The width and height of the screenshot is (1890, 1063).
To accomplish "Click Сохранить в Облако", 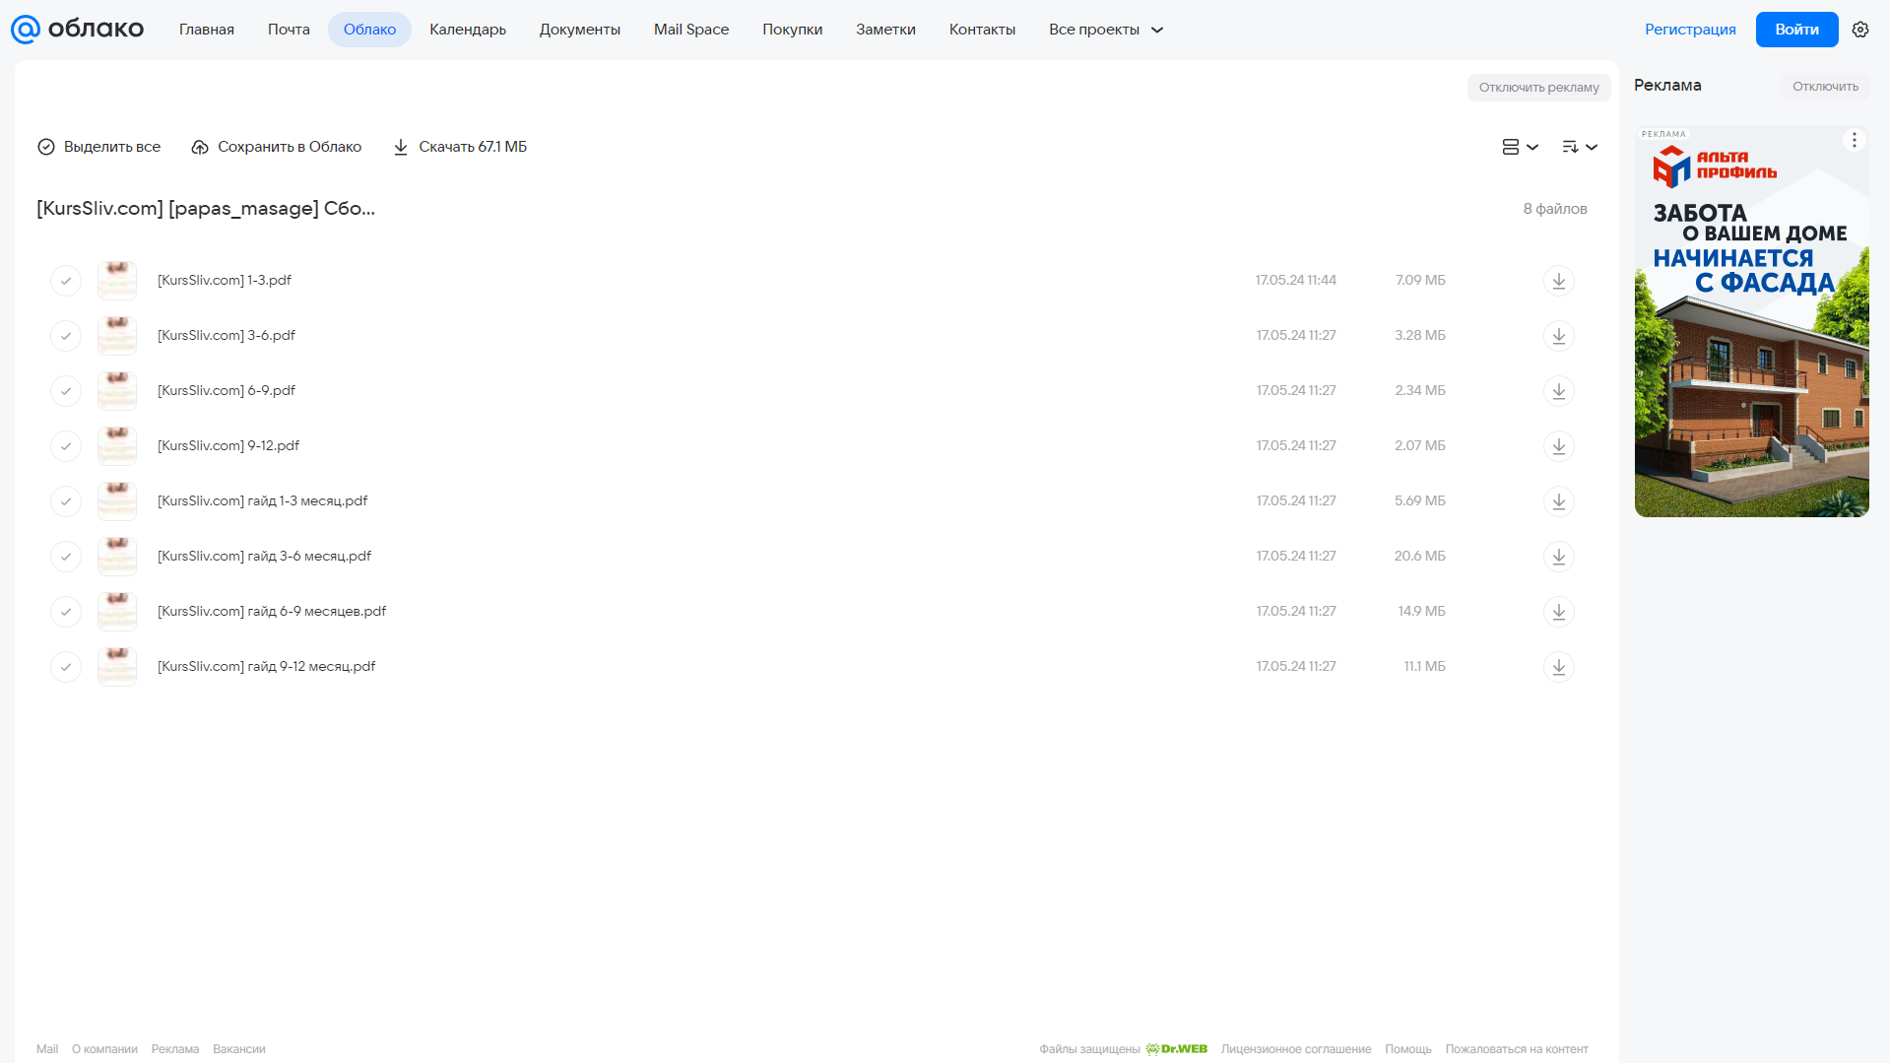I will (x=277, y=147).
